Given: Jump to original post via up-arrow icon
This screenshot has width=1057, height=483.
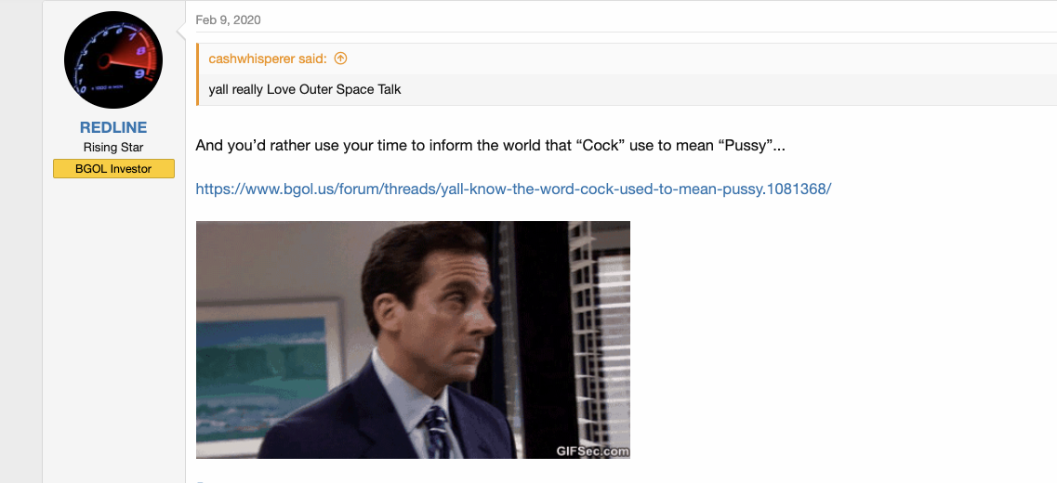Looking at the screenshot, I should 340,59.
